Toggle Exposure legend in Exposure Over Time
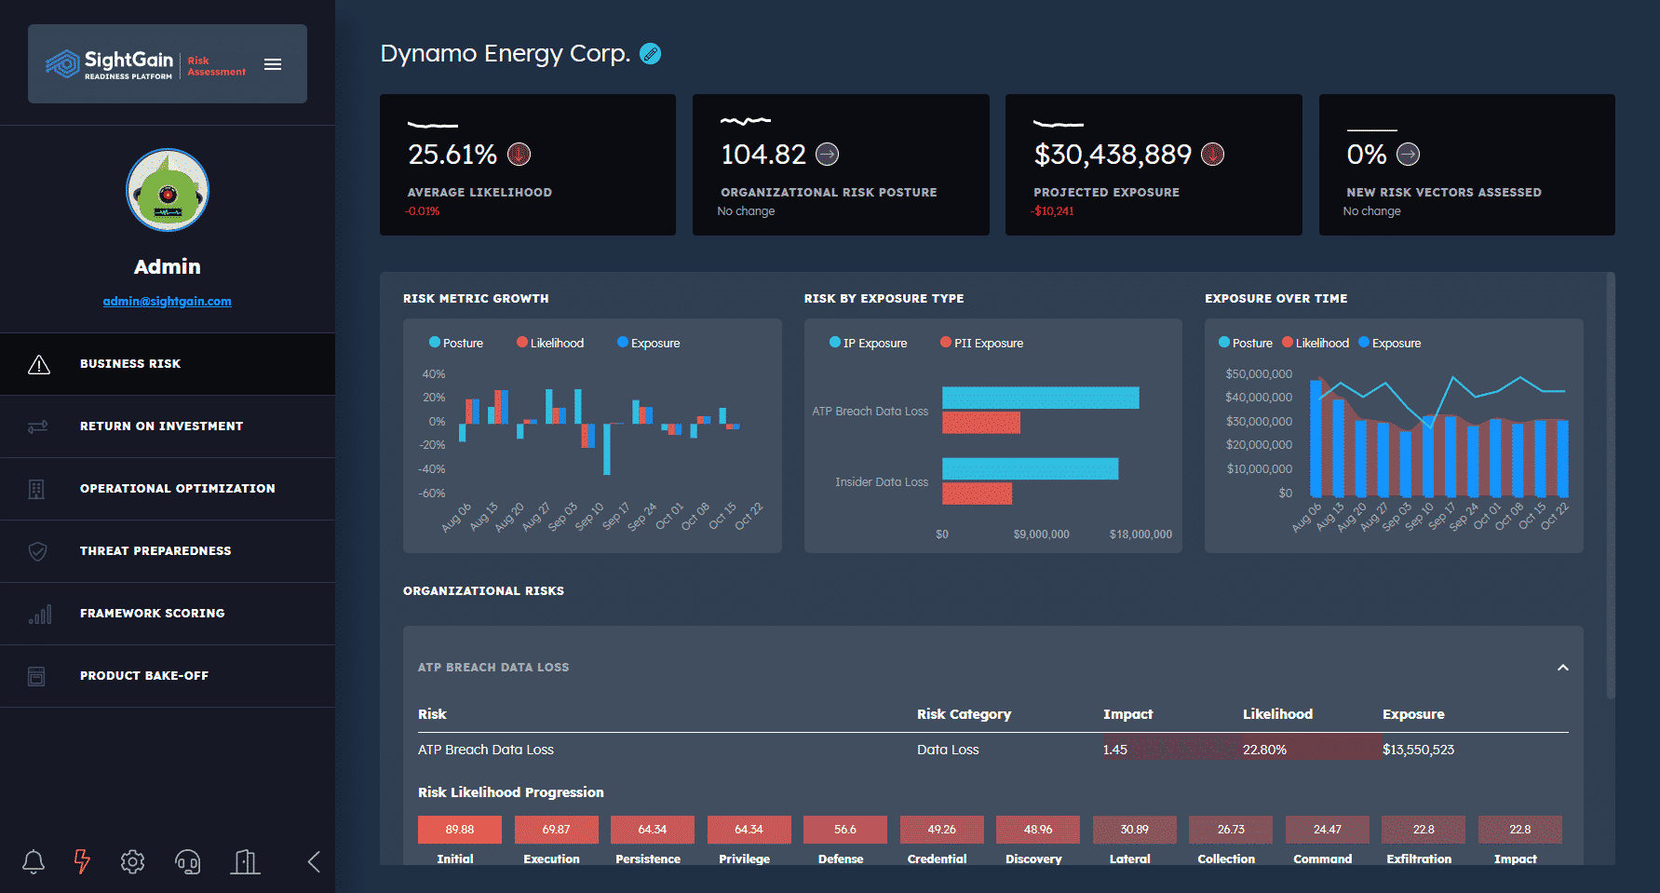Viewport: 1660px width, 893px height. click(x=1390, y=343)
